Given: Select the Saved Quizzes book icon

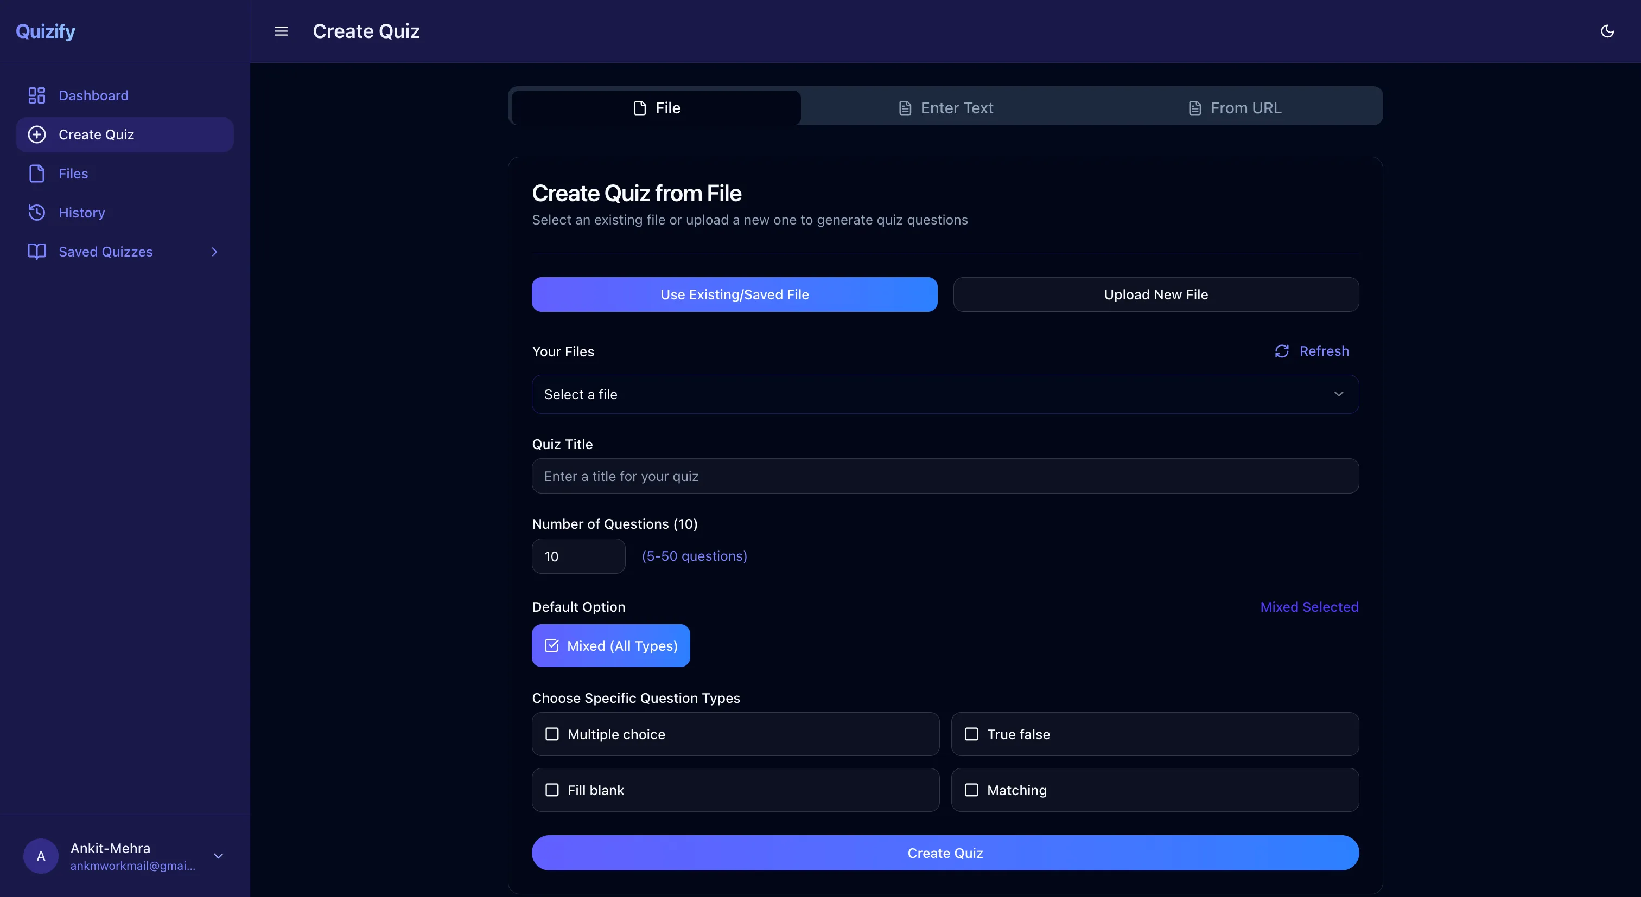Looking at the screenshot, I should (36, 251).
